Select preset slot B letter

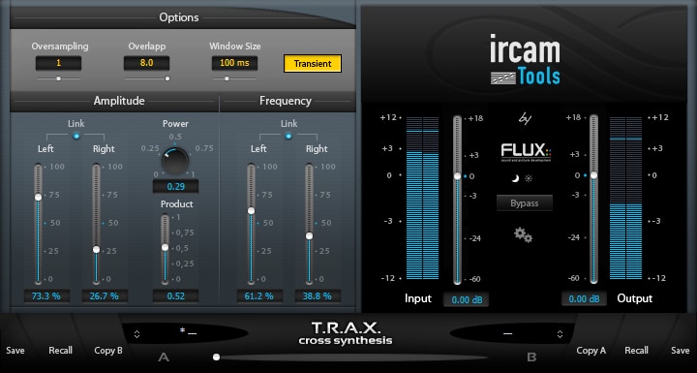pyautogui.click(x=531, y=357)
